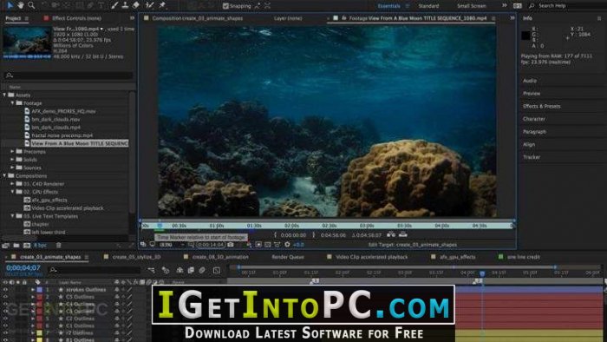Hide the strokes Outlines layer eye
This screenshot has width=607, height=342.
coord(5,290)
